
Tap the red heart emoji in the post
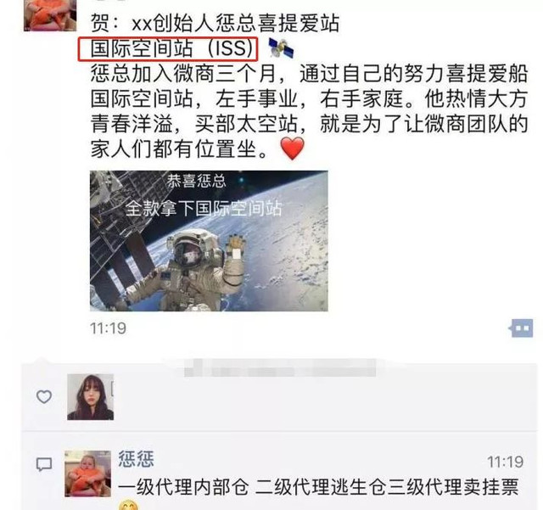point(292,149)
